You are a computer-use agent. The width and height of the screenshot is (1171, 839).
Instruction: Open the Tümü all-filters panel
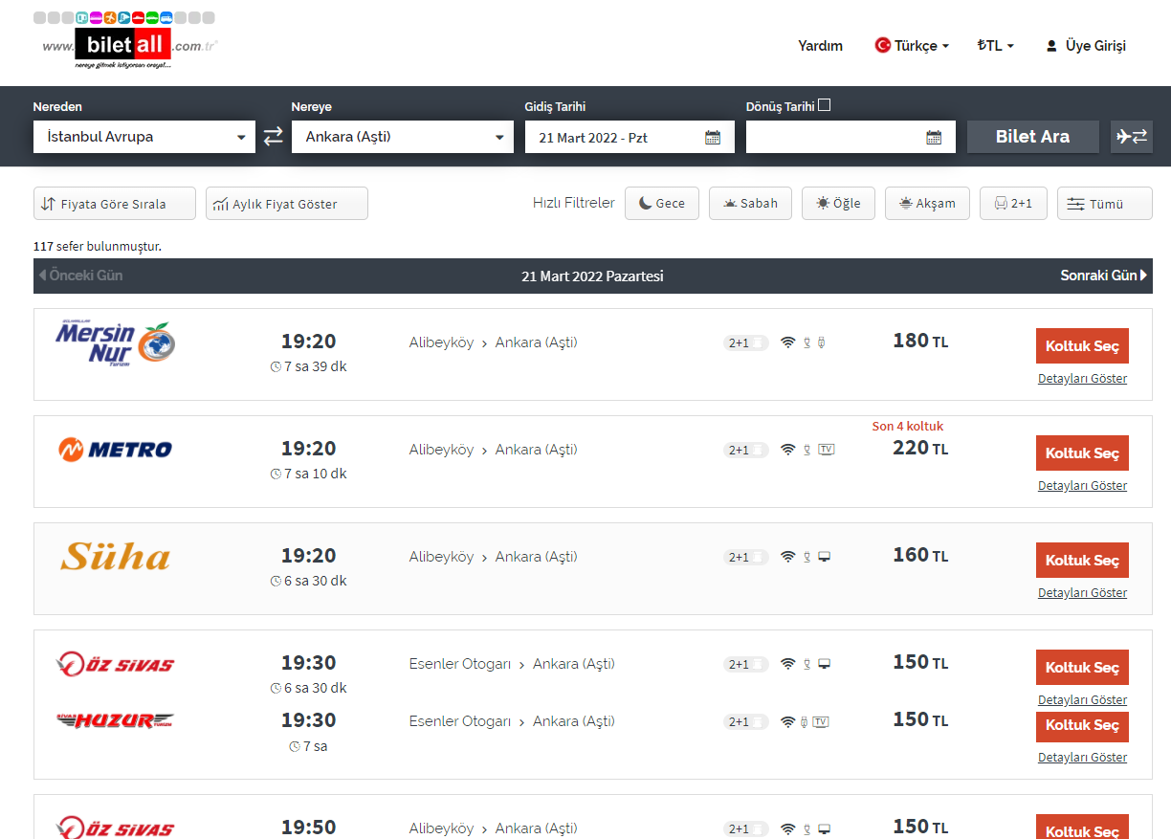coord(1105,204)
